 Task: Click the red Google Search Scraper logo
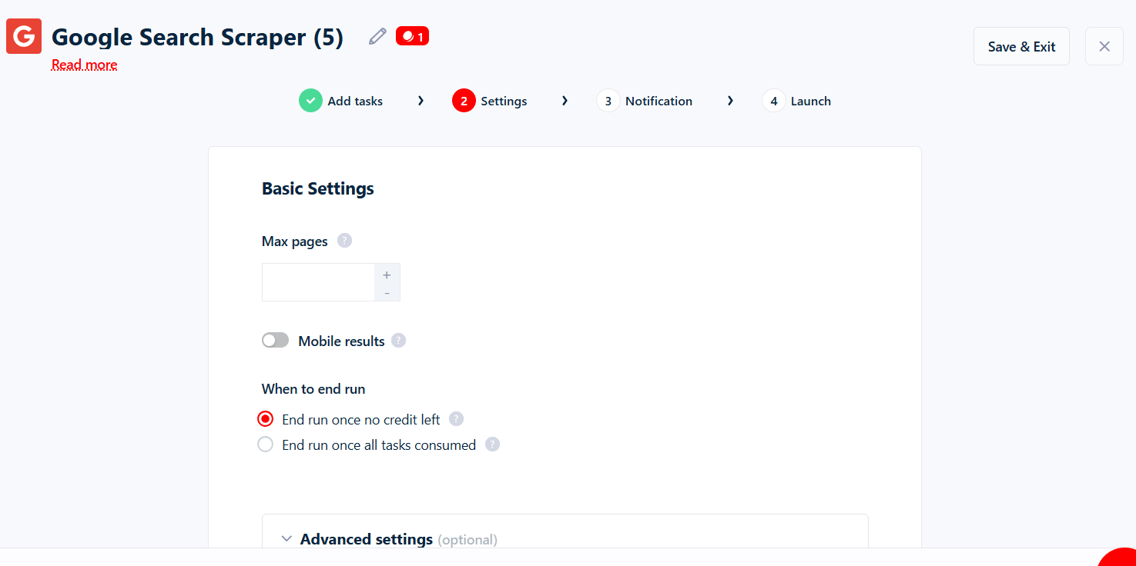(x=23, y=35)
